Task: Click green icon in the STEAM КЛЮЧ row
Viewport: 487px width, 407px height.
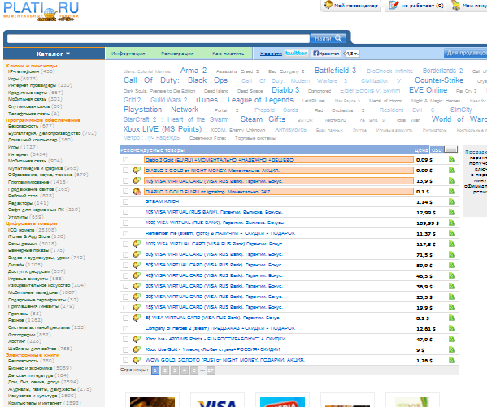Action: coord(452,201)
